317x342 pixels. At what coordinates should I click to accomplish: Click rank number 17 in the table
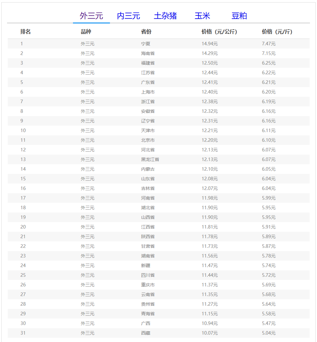pos(23,198)
